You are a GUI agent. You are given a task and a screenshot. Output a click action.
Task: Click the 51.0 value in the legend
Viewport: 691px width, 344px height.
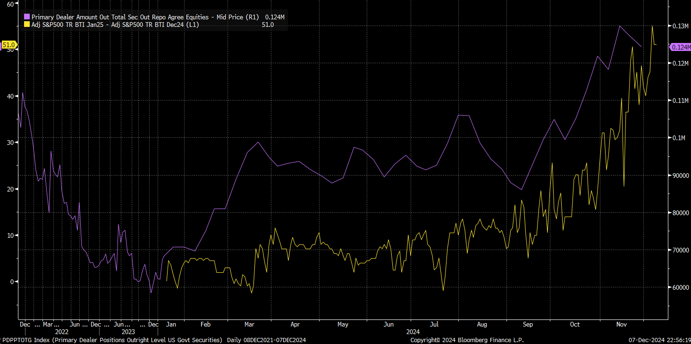pyautogui.click(x=268, y=25)
